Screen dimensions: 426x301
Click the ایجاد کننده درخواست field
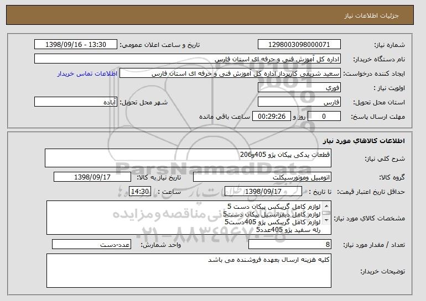click(x=230, y=73)
